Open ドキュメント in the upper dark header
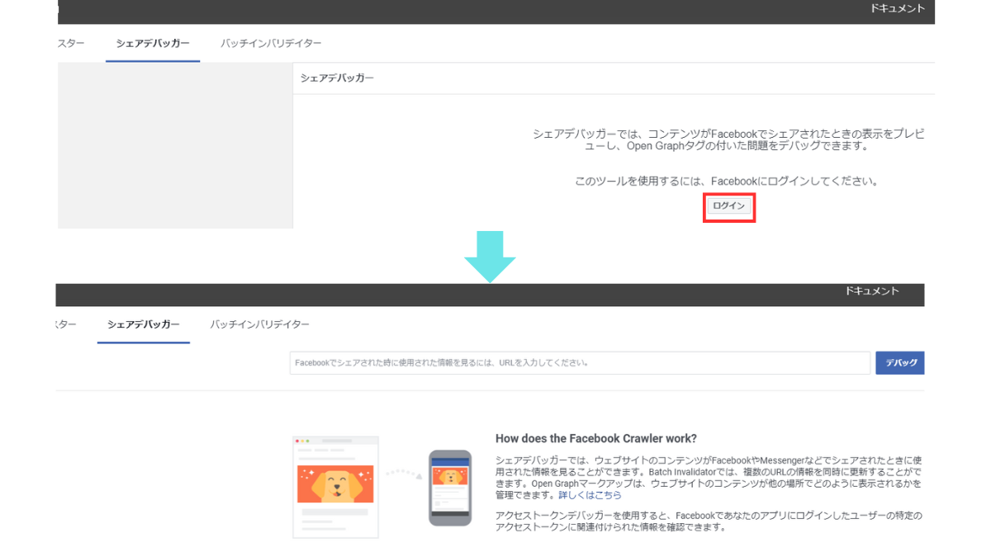 coord(898,8)
